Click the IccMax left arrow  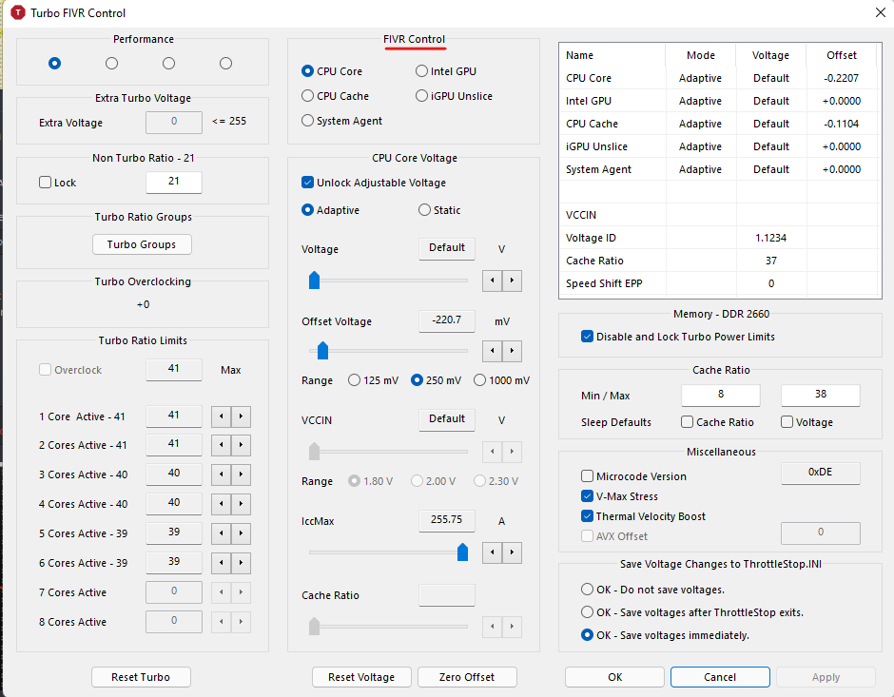click(x=492, y=552)
